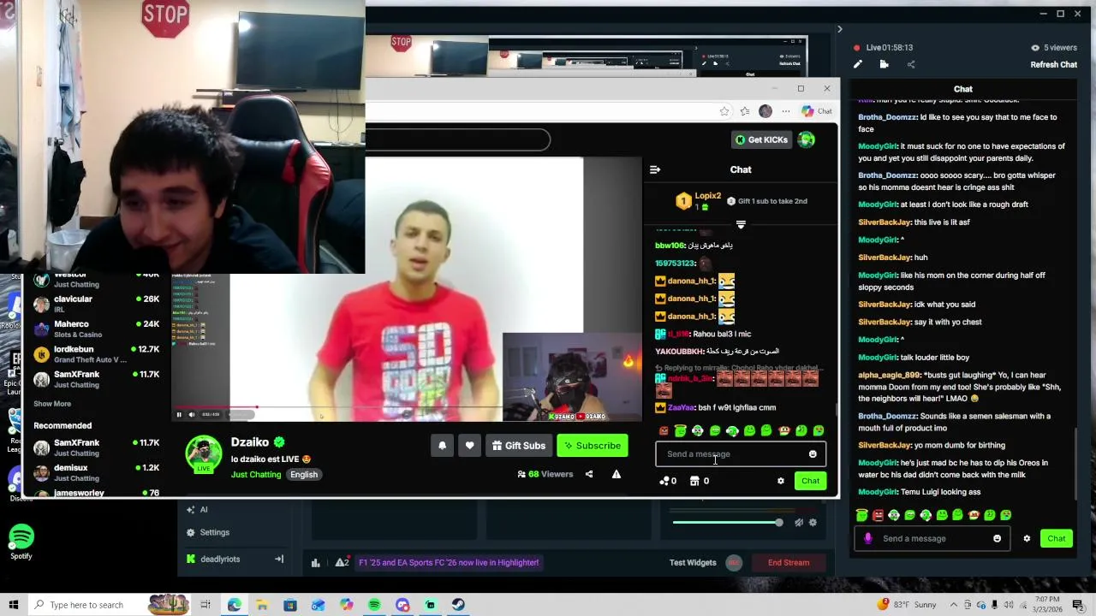Viewport: 1096px width, 616px height.
Task: Click the End Stream button
Action: click(789, 563)
